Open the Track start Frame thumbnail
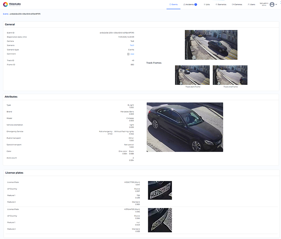The image size is (281, 239). coord(192,75)
